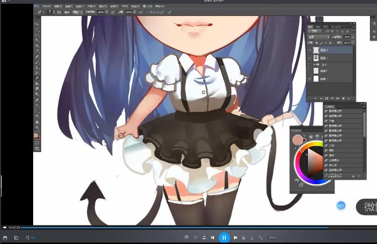377x244 pixels.
Task: Add a layer mask in Layers panel
Action: pyautogui.click(x=327, y=99)
